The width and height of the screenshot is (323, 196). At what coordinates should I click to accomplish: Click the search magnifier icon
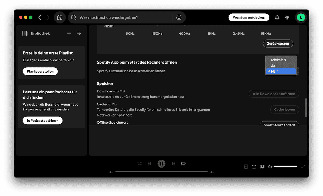tap(74, 17)
